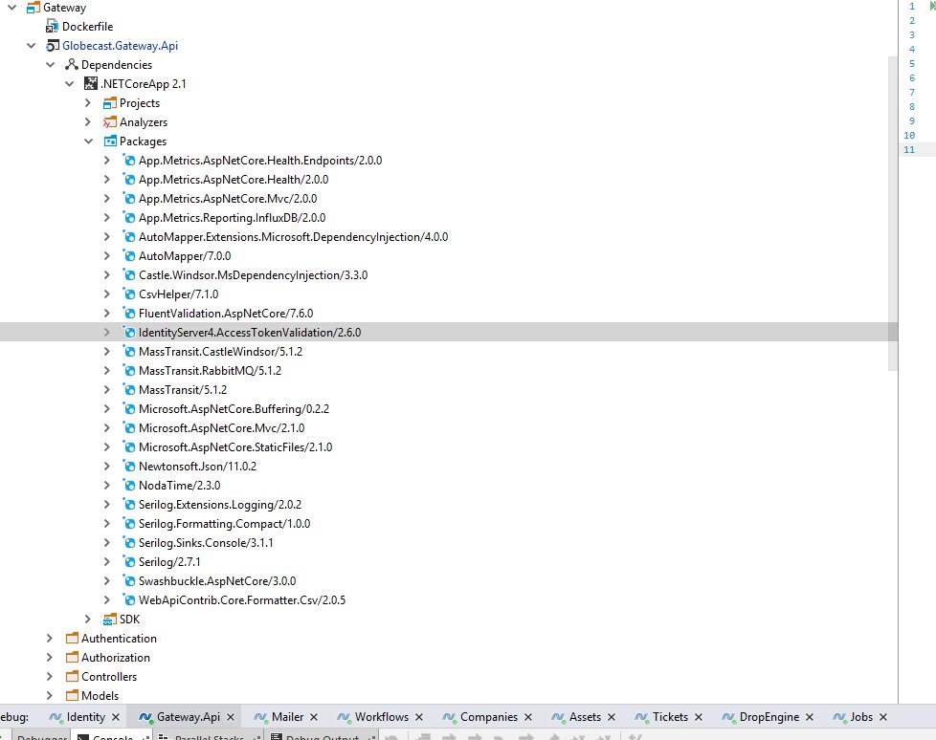Close the Identity debug tab
The height and width of the screenshot is (740, 936).
coord(116,717)
